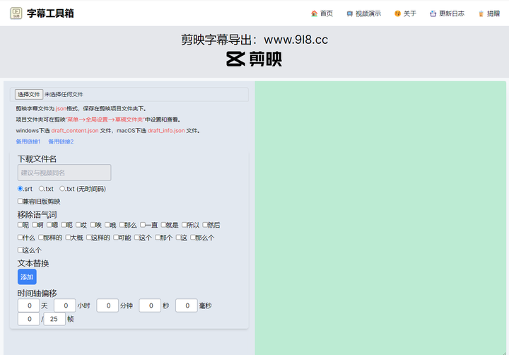Tick the 什么 removal checkbox
This screenshot has width=509, height=355.
click(20, 237)
